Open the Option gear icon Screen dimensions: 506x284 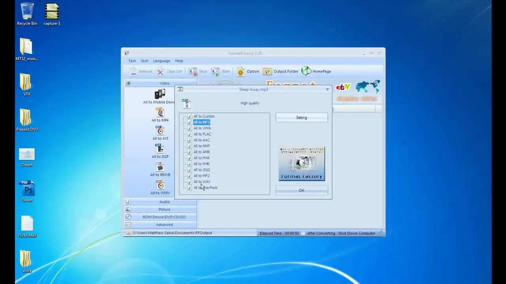[x=241, y=71]
